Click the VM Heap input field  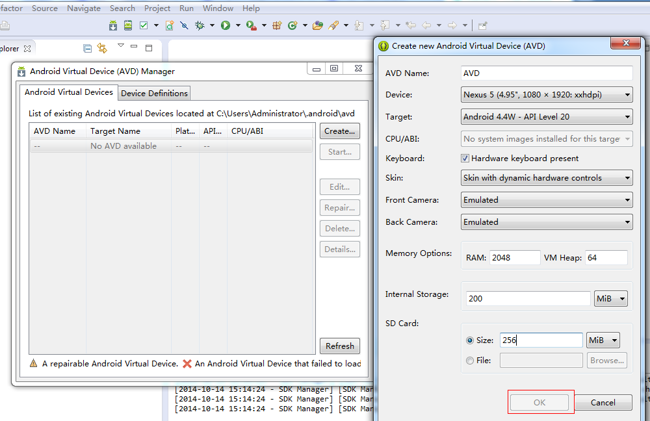coord(606,258)
